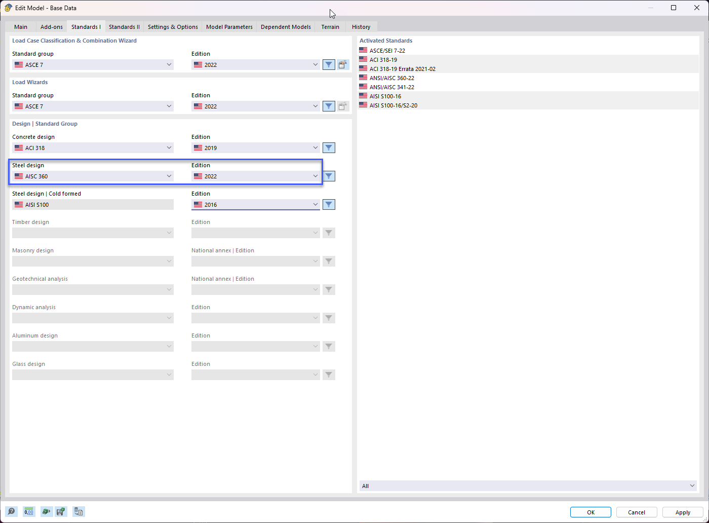Click the save model as default icon
Screen dimensions: 709x523
pyautogui.click(x=61, y=512)
